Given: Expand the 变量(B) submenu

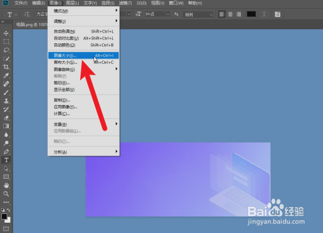Looking at the screenshot, I should (83, 124).
